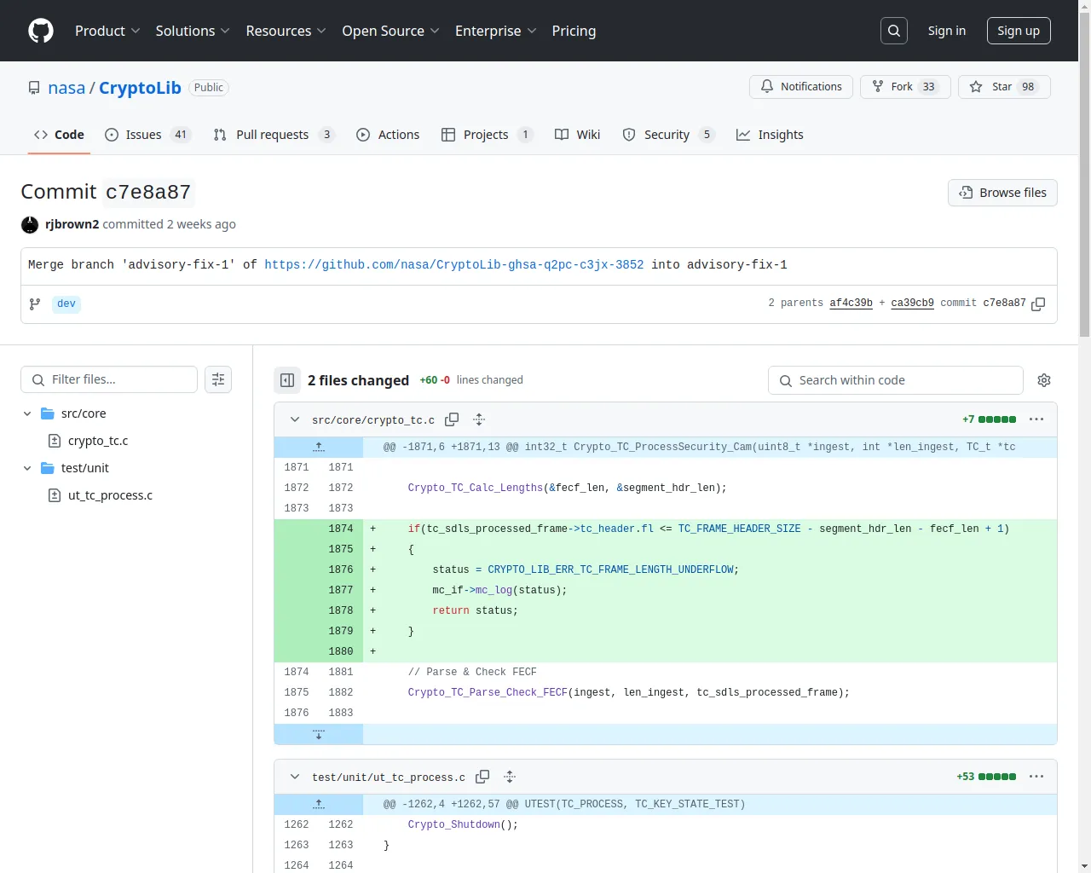Screen dimensions: 1091x873
Task: Click the Notifications button
Action: click(801, 87)
